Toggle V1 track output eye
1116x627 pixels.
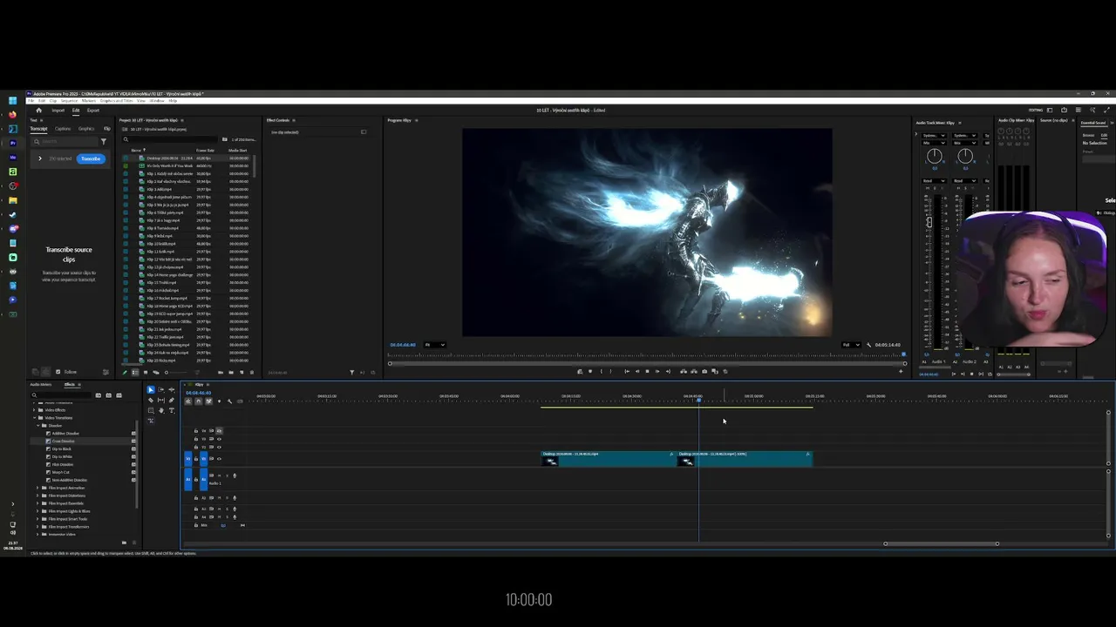click(219, 458)
